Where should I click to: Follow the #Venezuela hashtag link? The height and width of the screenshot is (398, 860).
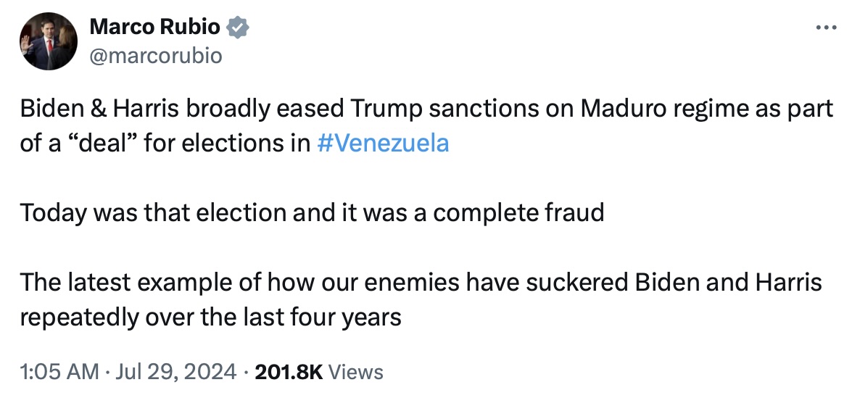pyautogui.click(x=383, y=143)
